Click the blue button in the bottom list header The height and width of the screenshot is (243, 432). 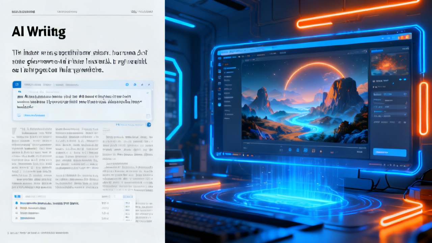[x=128, y=196]
